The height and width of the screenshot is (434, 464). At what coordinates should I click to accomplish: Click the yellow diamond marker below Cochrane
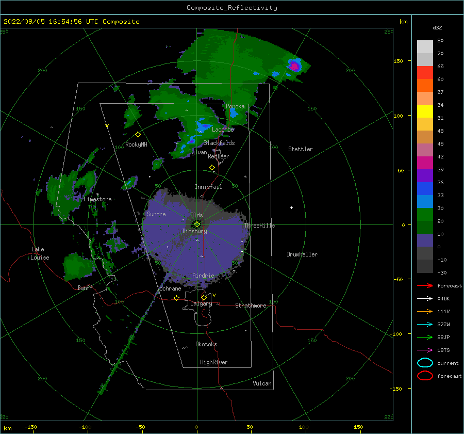click(176, 298)
